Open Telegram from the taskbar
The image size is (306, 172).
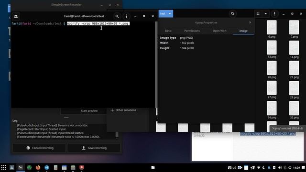click(x=47, y=168)
